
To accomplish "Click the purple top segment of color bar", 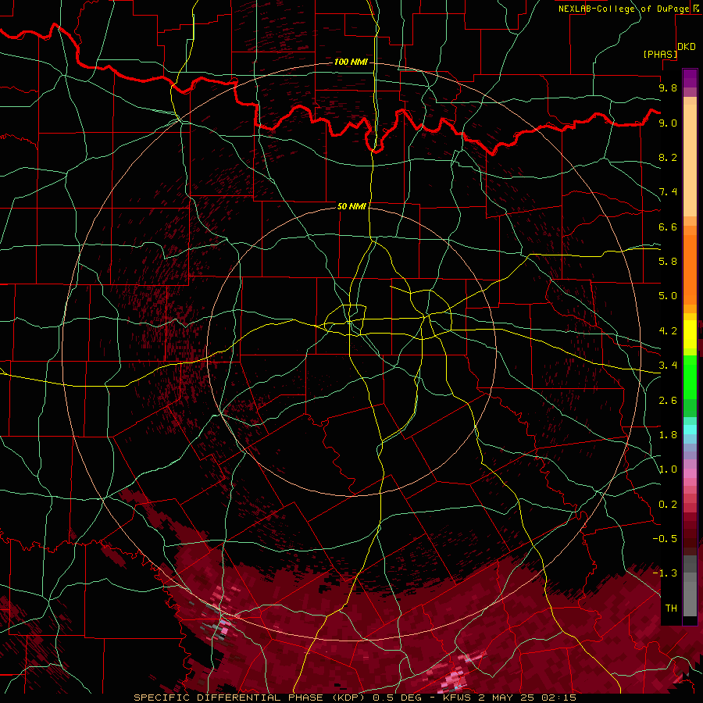I will click(x=690, y=77).
